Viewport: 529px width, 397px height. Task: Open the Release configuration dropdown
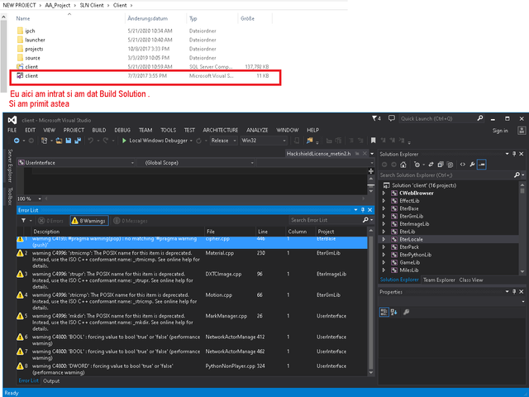(224, 141)
